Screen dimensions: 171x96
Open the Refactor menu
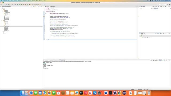pos(20,1)
